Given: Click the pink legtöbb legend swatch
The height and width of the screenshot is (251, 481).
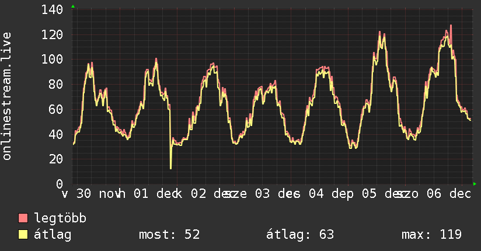Looking at the screenshot, I should coord(23,218).
